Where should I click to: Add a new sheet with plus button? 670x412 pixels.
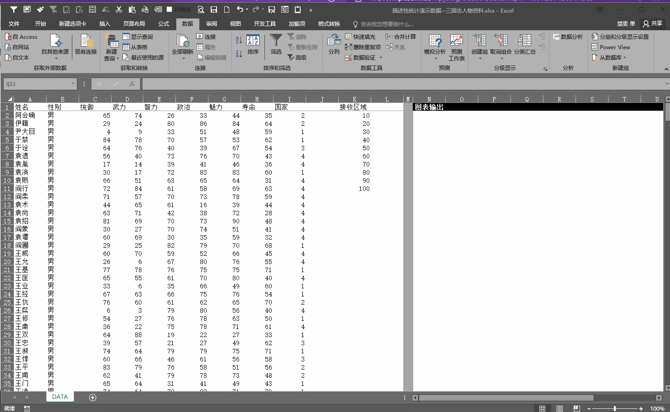93,398
